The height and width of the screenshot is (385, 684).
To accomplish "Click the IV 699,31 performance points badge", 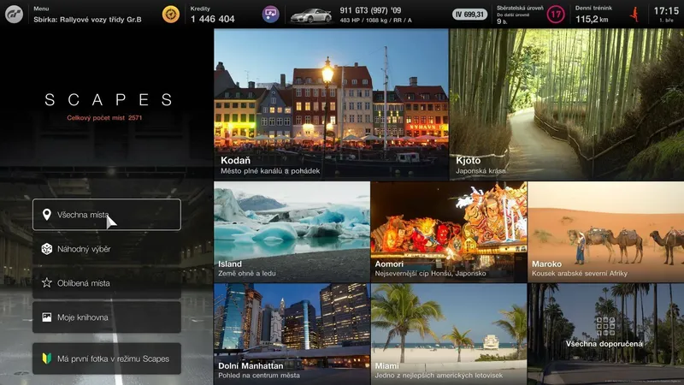I will point(469,15).
